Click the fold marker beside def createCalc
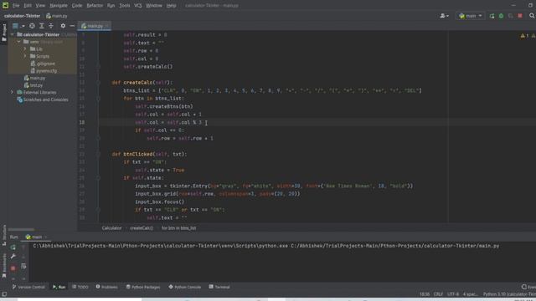Image resolution: width=536 pixels, height=301 pixels. pyautogui.click(x=98, y=83)
